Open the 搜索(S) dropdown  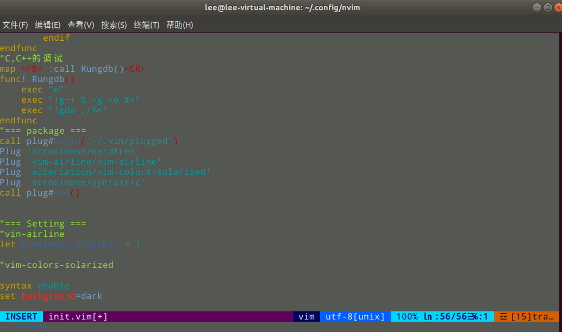[x=114, y=24]
